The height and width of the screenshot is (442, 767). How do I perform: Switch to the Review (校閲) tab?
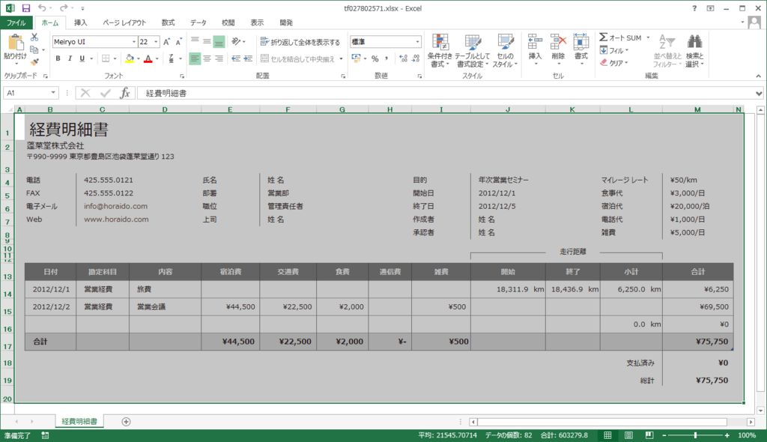coord(228,22)
